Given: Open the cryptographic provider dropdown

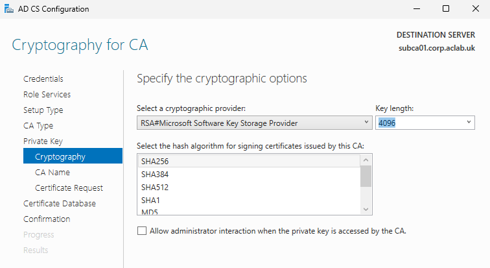Looking at the screenshot, I should point(254,122).
